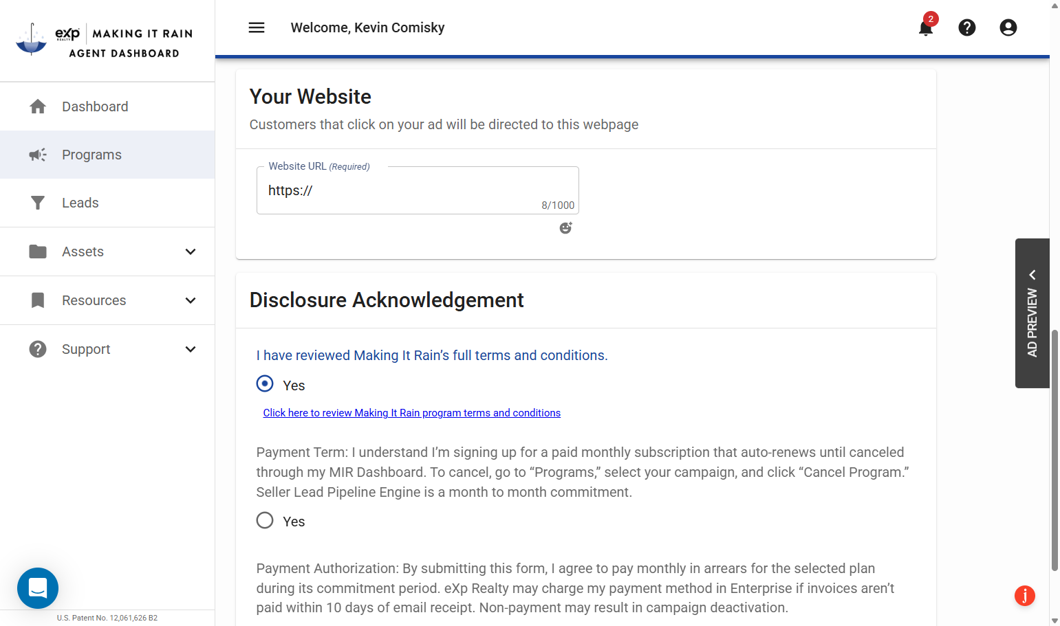Viewport: 1060px width, 626px height.
Task: Open Leads in sidebar
Action: click(107, 203)
